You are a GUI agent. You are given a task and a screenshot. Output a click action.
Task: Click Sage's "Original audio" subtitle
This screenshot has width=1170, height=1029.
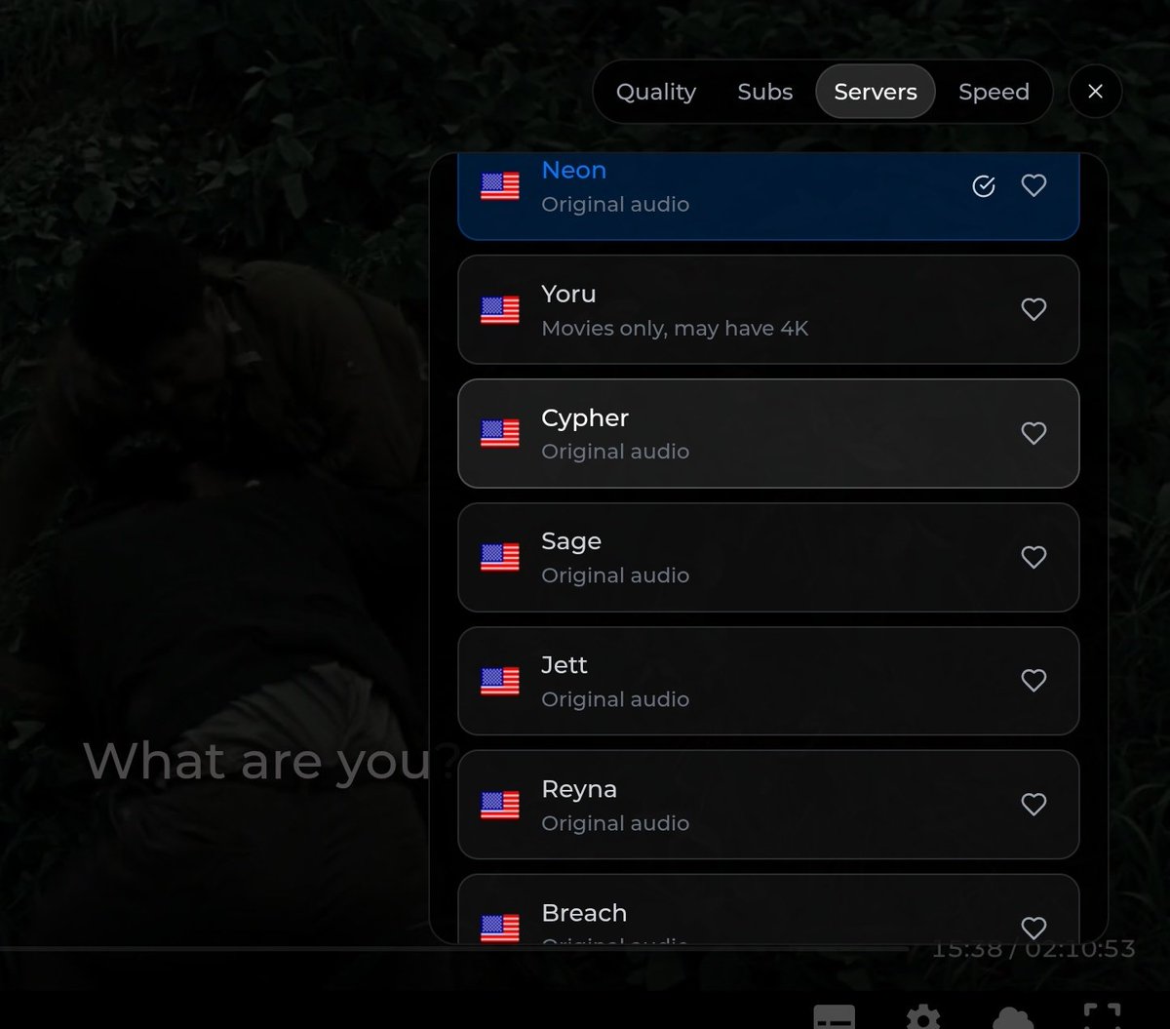click(x=615, y=575)
